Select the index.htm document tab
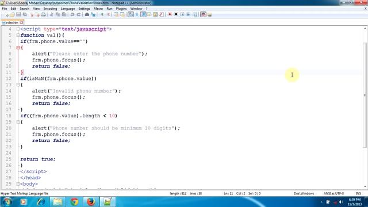This screenshot has width=368, height=207. pos(11,22)
